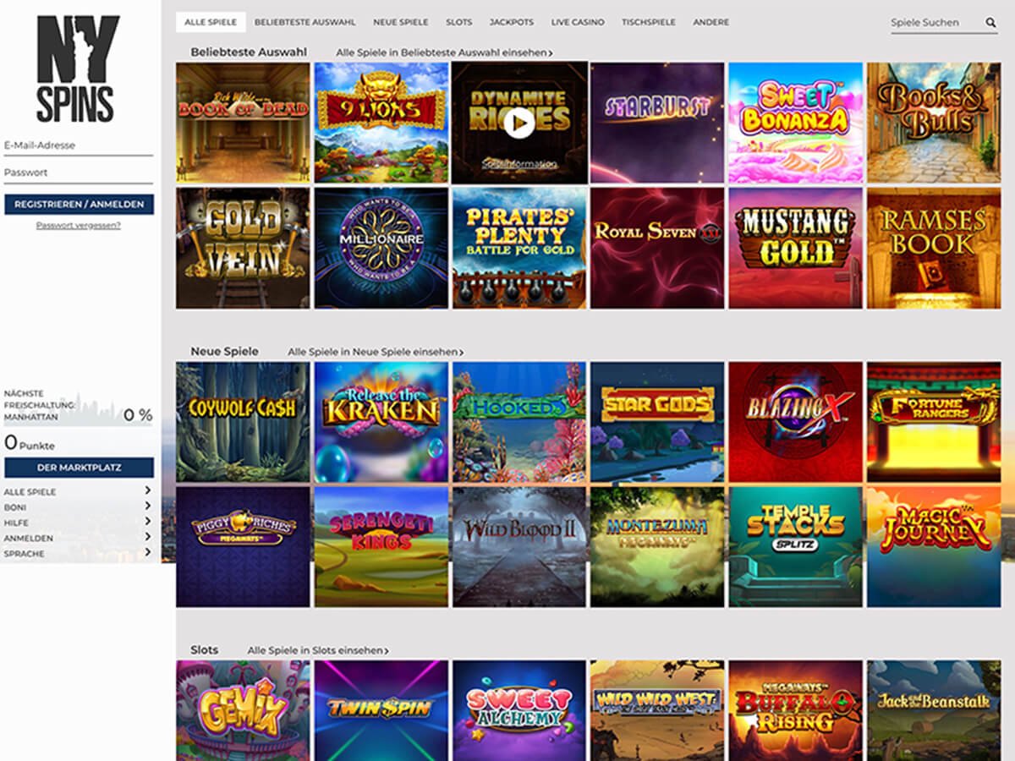1015x761 pixels.
Task: Select the Wild Wild West game
Action: pyautogui.click(x=657, y=711)
